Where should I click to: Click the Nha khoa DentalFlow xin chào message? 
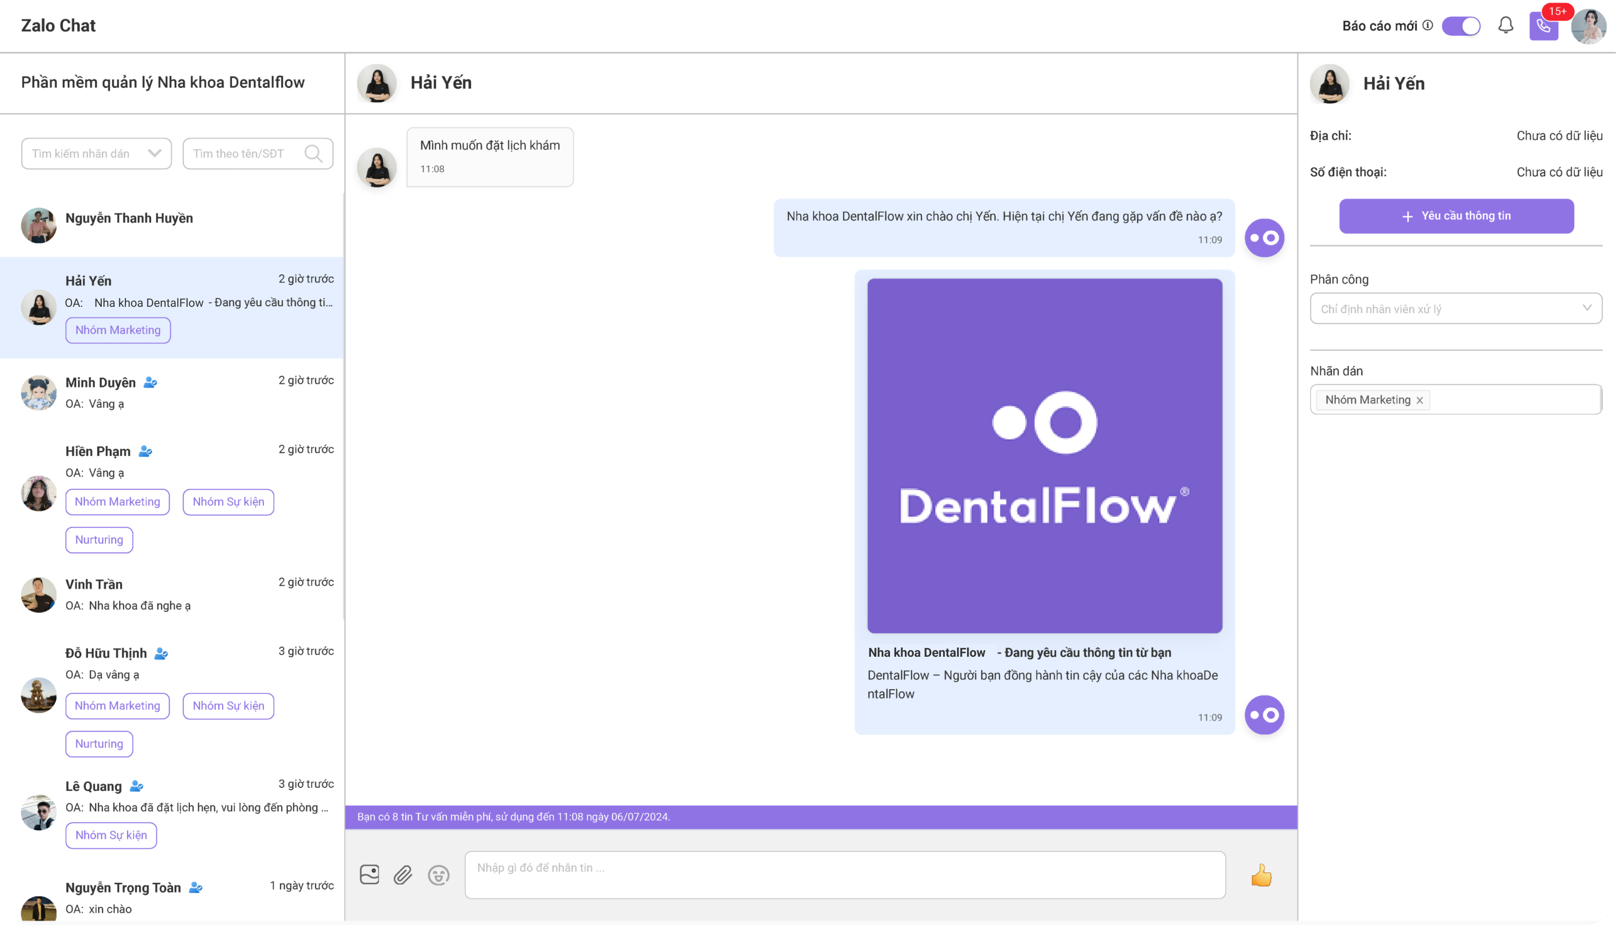(1004, 228)
